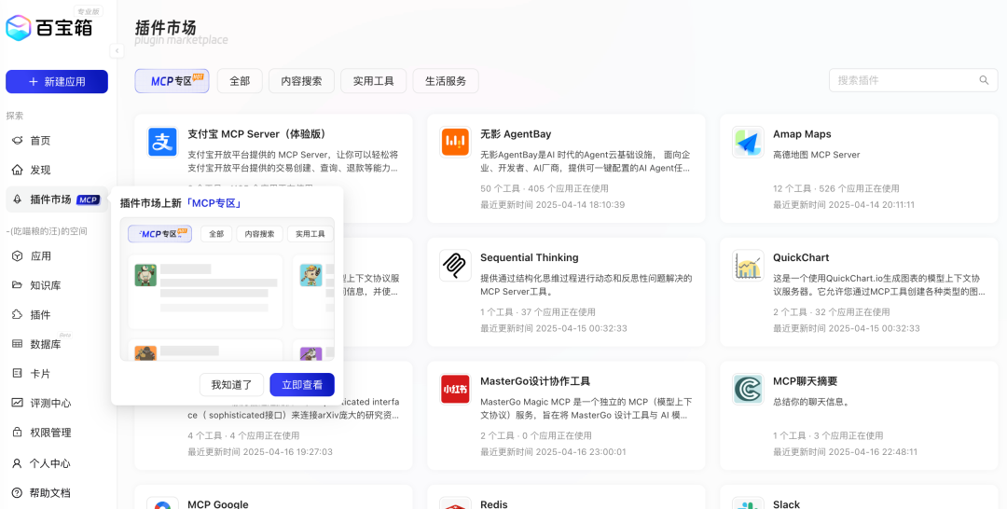Click the QuickChart chart logo
Viewport: 1007px width, 509px height.
[748, 265]
